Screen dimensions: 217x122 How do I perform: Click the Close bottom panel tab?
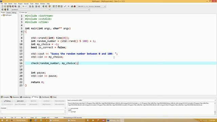click(54, 97)
